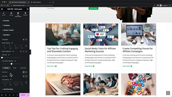Click the UPDATE button
The width and height of the screenshot is (172, 97).
point(23,95)
